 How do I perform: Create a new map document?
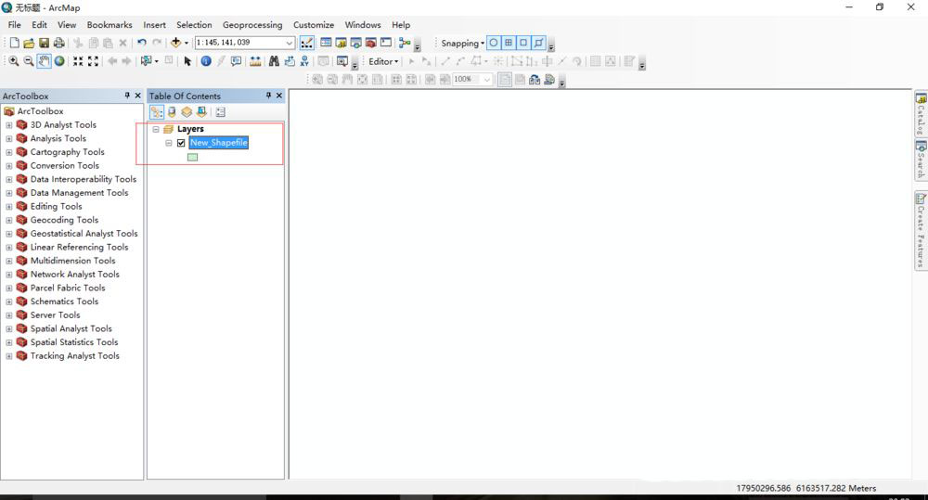pos(14,43)
